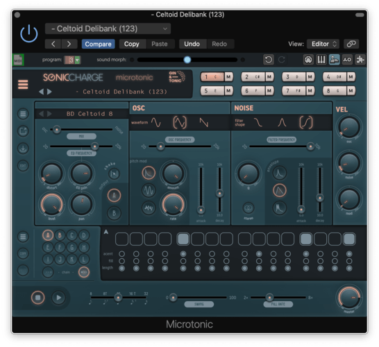Choose the low-pass filter shape icon
Viewport: 379px width, 347px height.
pyautogui.click(x=258, y=122)
